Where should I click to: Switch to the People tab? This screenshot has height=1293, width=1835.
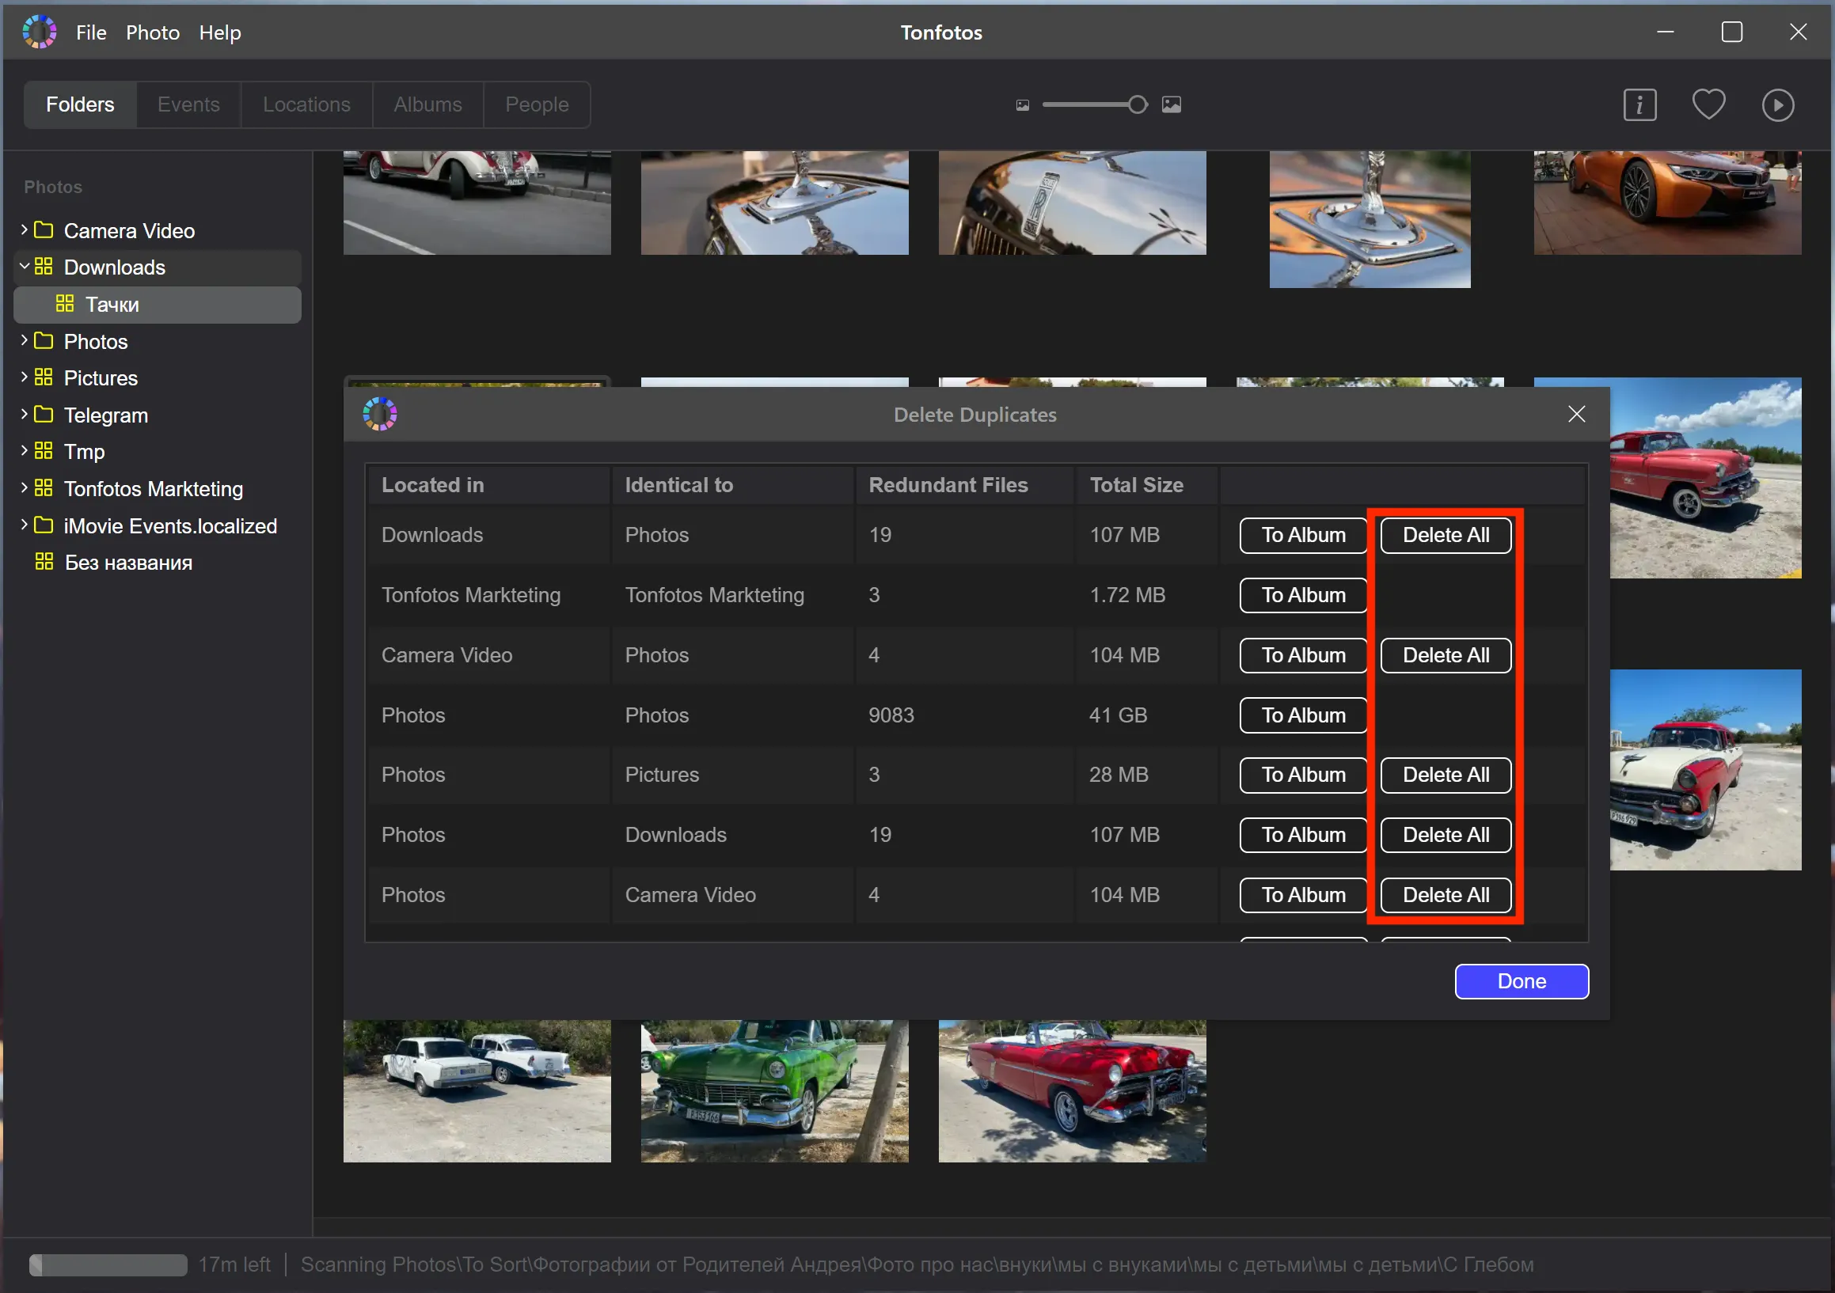pos(536,104)
